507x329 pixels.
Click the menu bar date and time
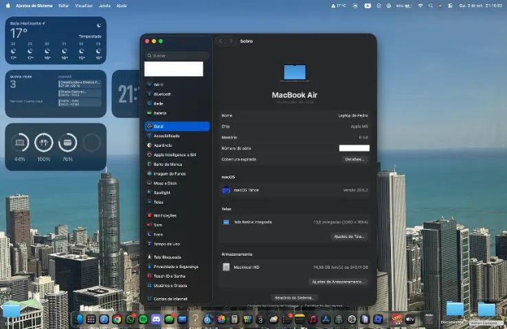[x=480, y=5]
